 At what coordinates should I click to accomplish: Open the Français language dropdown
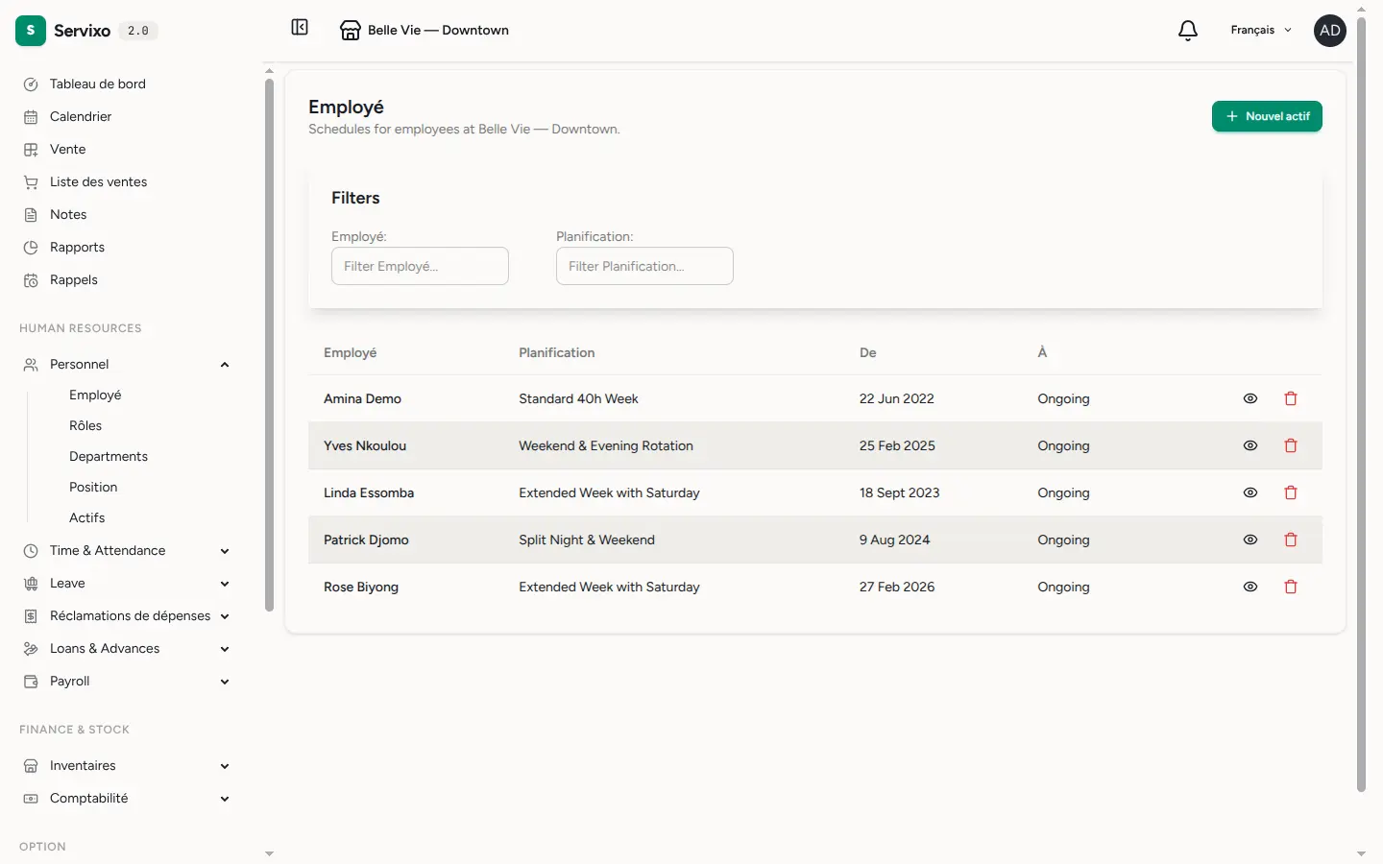click(1261, 31)
